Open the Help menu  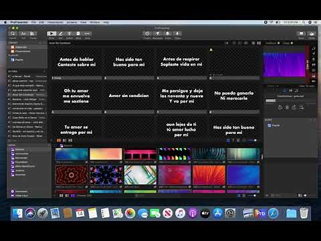[x=106, y=22]
